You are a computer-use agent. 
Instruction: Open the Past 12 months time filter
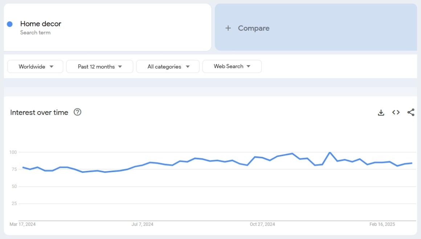pos(100,67)
